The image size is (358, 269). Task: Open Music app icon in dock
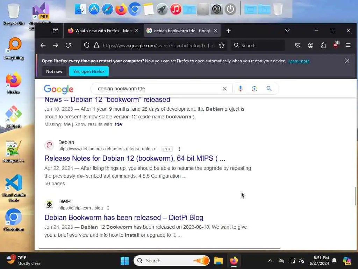176,9
